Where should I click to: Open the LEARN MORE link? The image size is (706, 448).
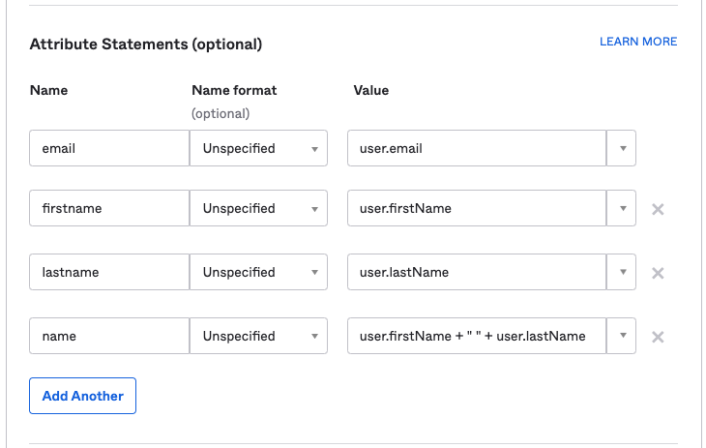638,42
